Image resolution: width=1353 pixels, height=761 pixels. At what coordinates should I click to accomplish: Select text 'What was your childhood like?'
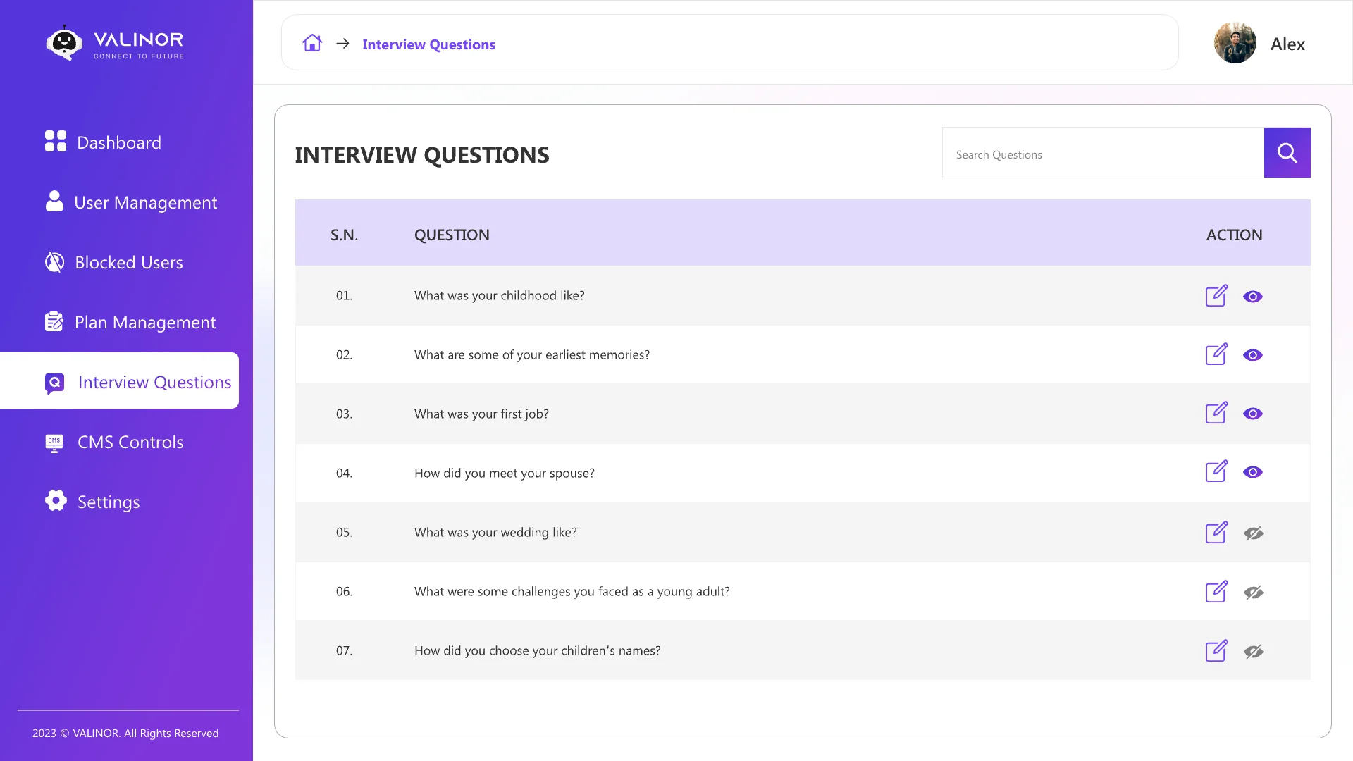click(x=499, y=295)
